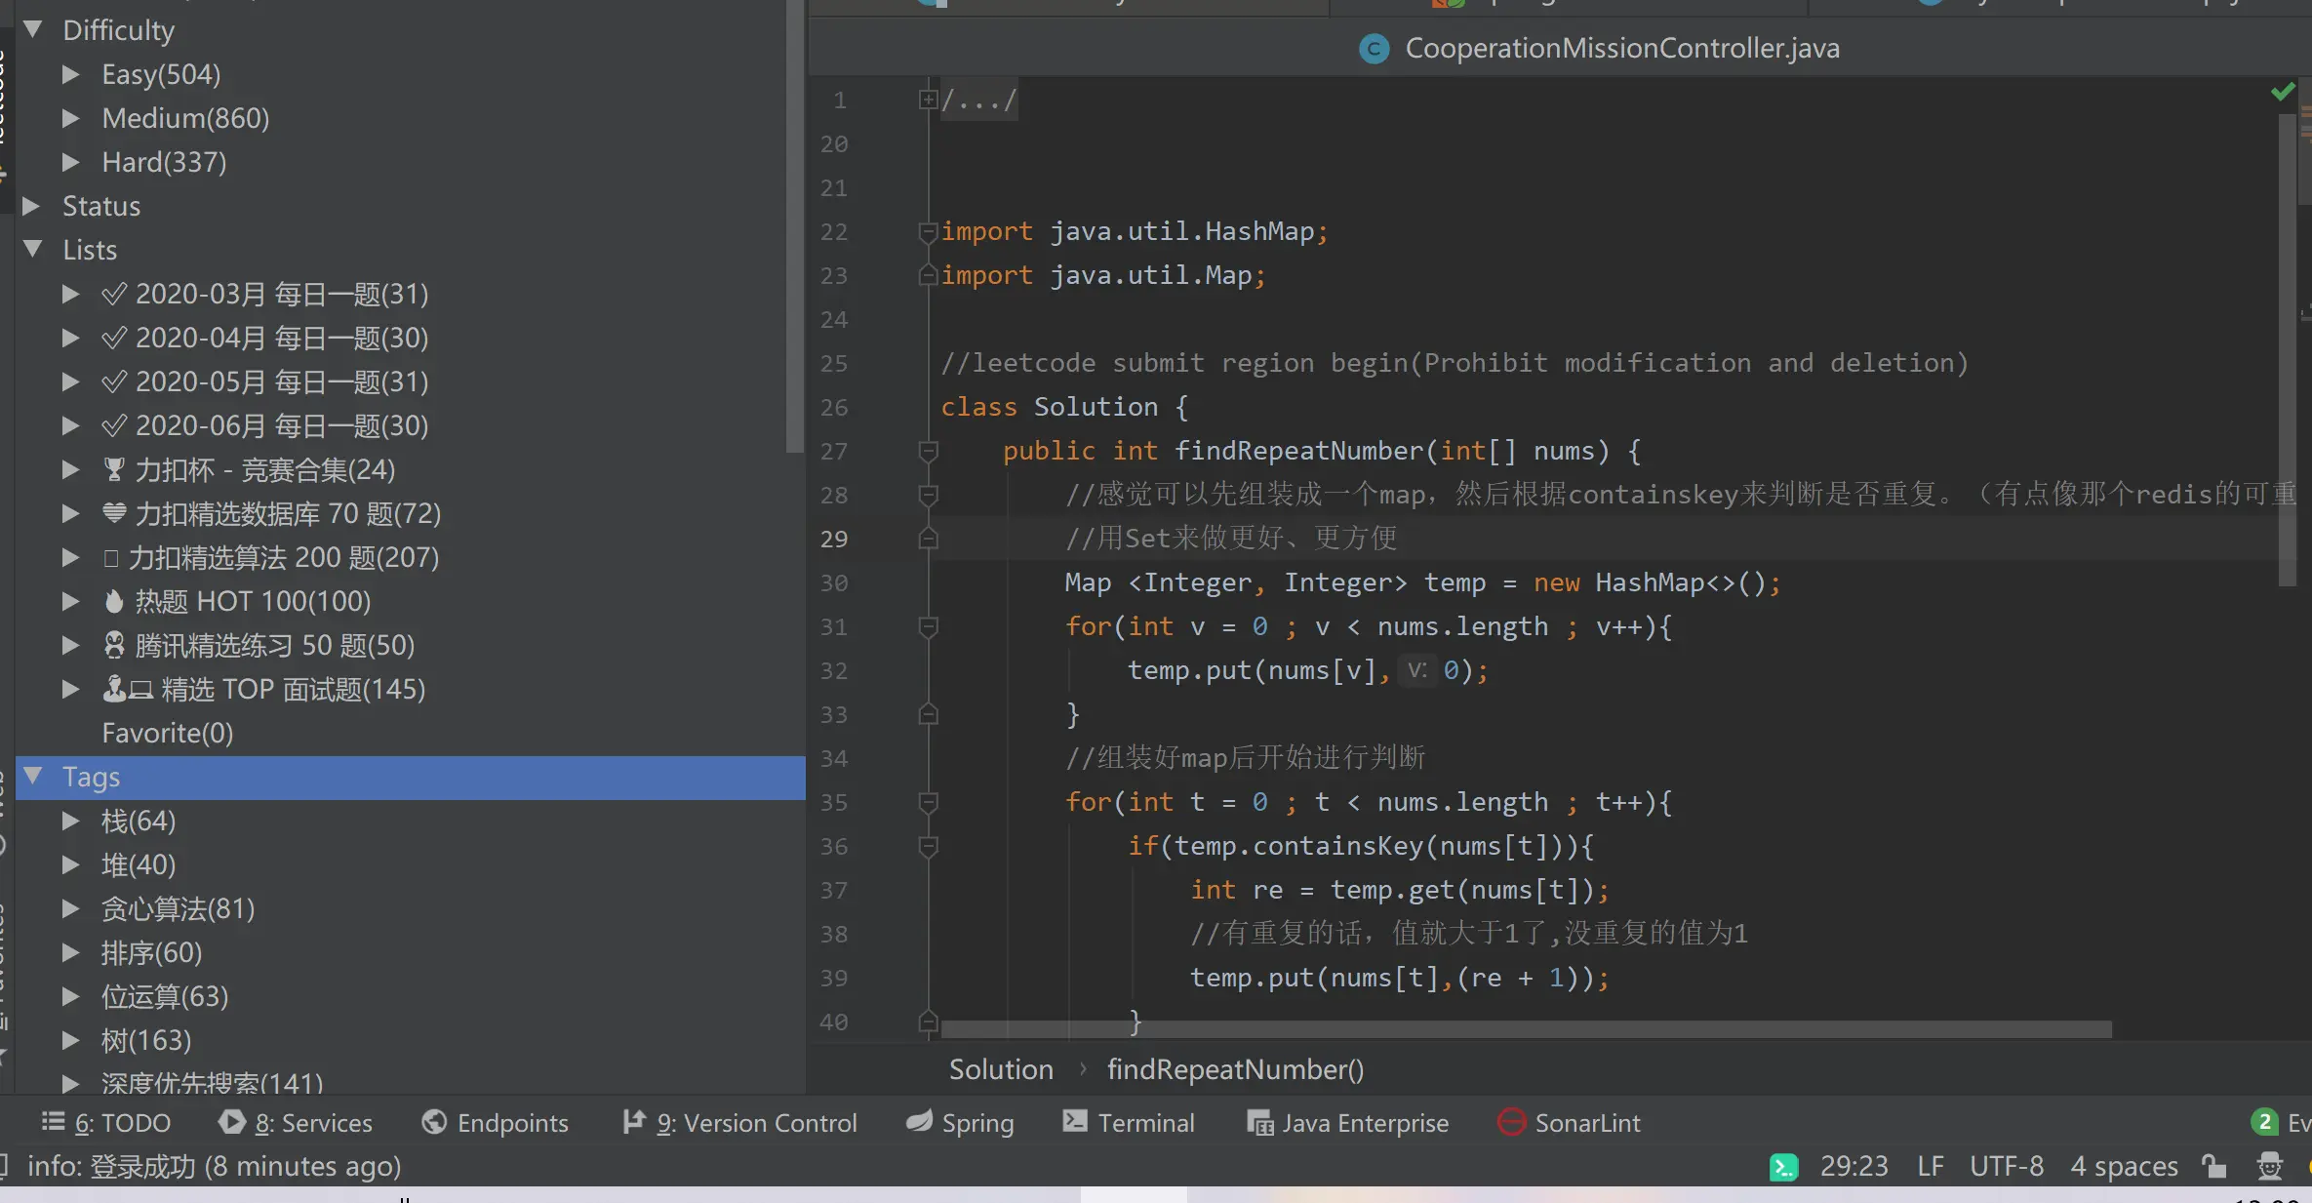Click the green terminal status bar icon
The height and width of the screenshot is (1203, 2312).
[1783, 1167]
